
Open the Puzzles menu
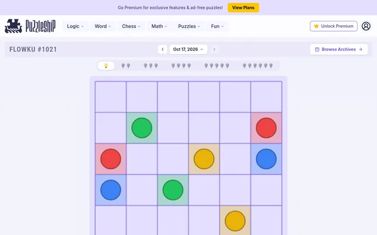(189, 26)
